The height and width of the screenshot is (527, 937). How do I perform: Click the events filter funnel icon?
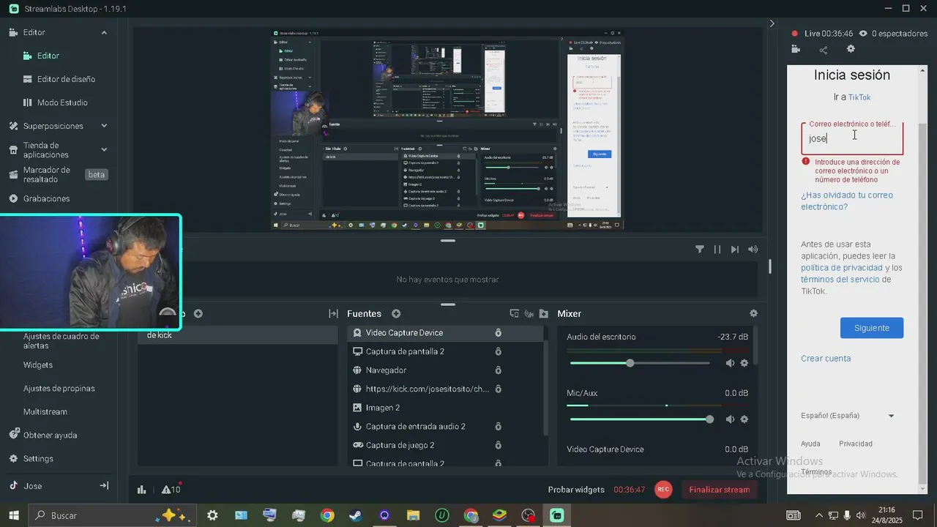click(x=700, y=250)
